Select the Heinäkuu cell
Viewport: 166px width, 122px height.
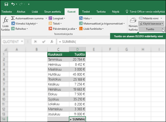58,89
